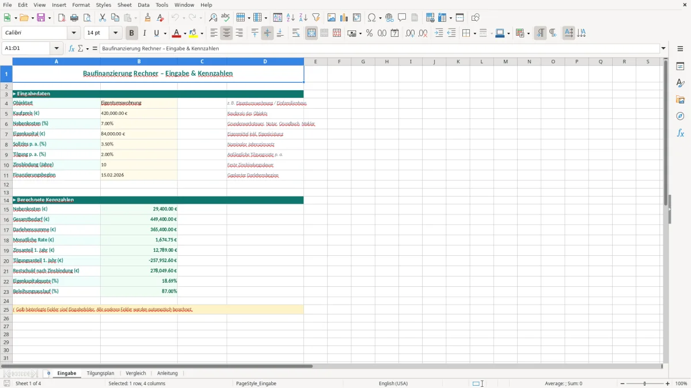Click Sort Ascending icon
The image size is (691, 388).
(x=291, y=18)
